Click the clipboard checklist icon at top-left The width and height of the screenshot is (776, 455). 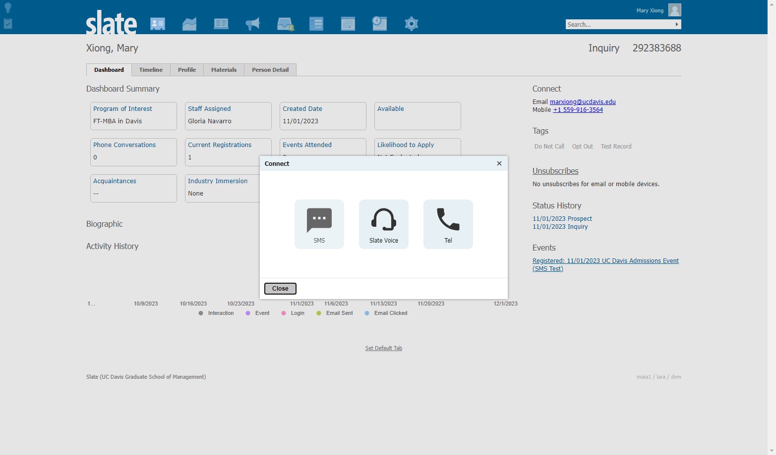pos(8,23)
